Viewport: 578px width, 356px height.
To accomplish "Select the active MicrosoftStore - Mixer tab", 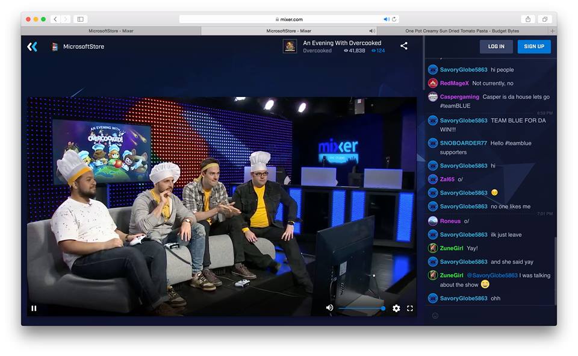I will point(288,31).
